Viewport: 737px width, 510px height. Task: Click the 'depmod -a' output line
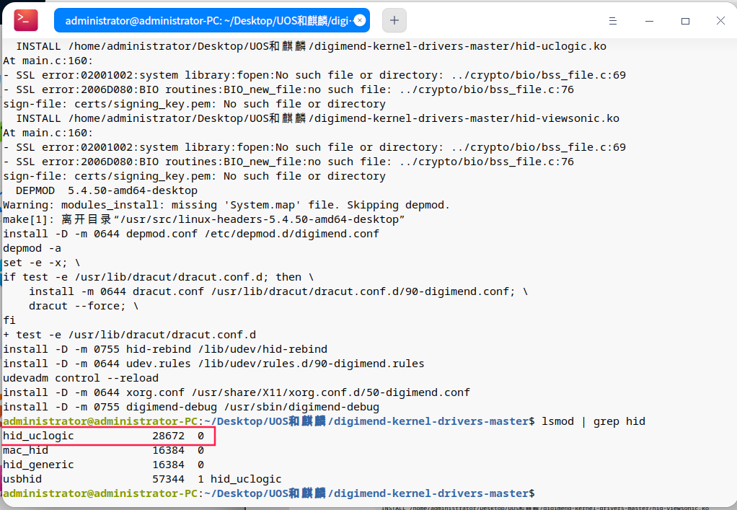pyautogui.click(x=32, y=248)
